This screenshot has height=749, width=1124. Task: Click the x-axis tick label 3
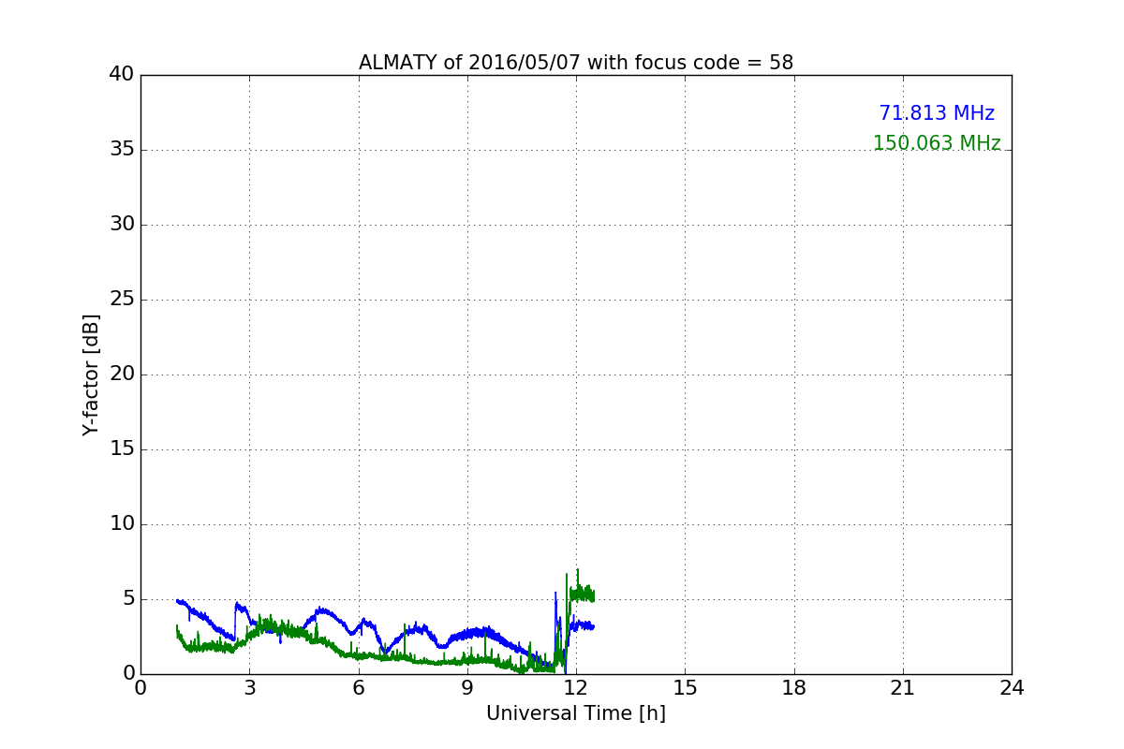(249, 688)
